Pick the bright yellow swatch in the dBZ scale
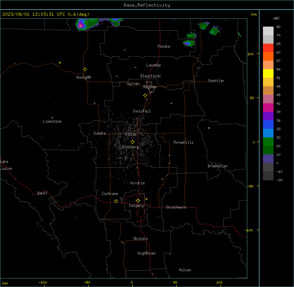 [268, 74]
